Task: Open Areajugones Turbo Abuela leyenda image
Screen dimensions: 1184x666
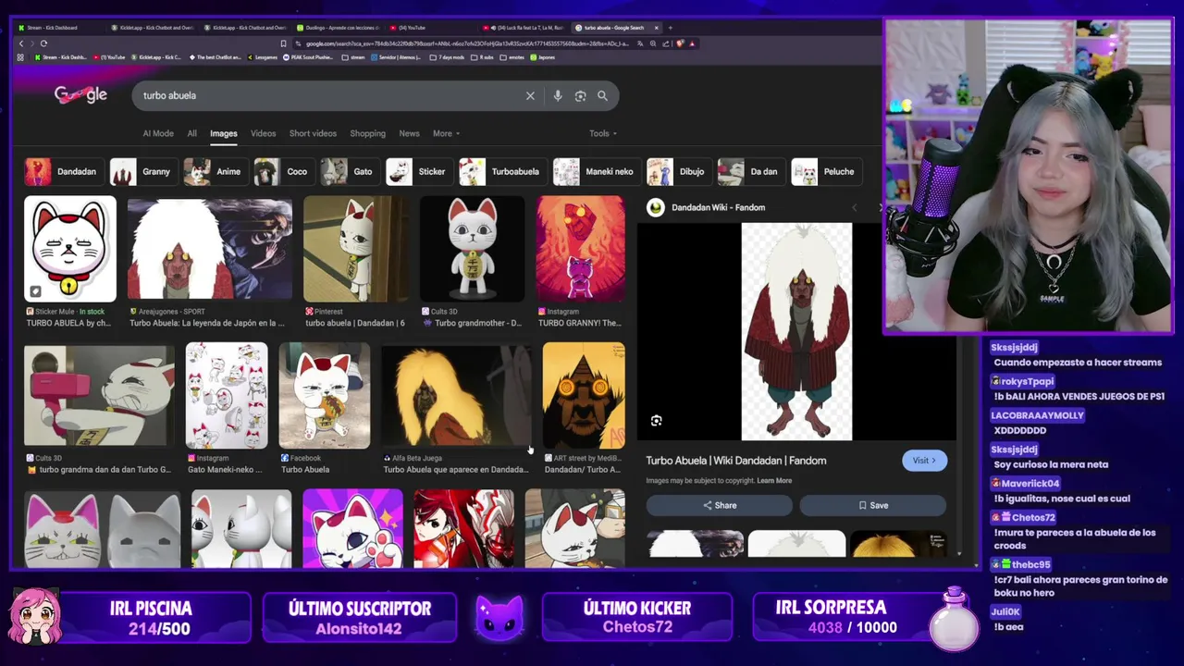Action: click(x=210, y=249)
